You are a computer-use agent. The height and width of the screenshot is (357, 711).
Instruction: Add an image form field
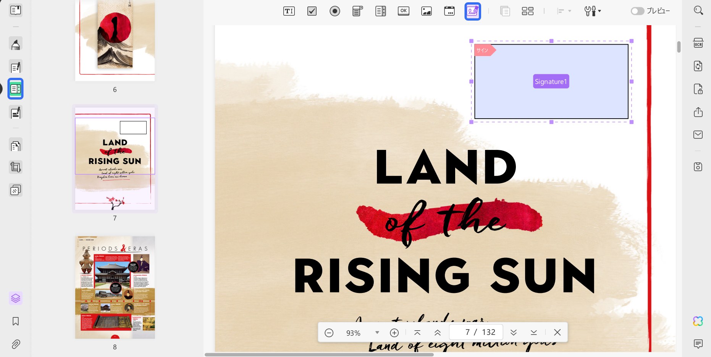click(x=427, y=11)
